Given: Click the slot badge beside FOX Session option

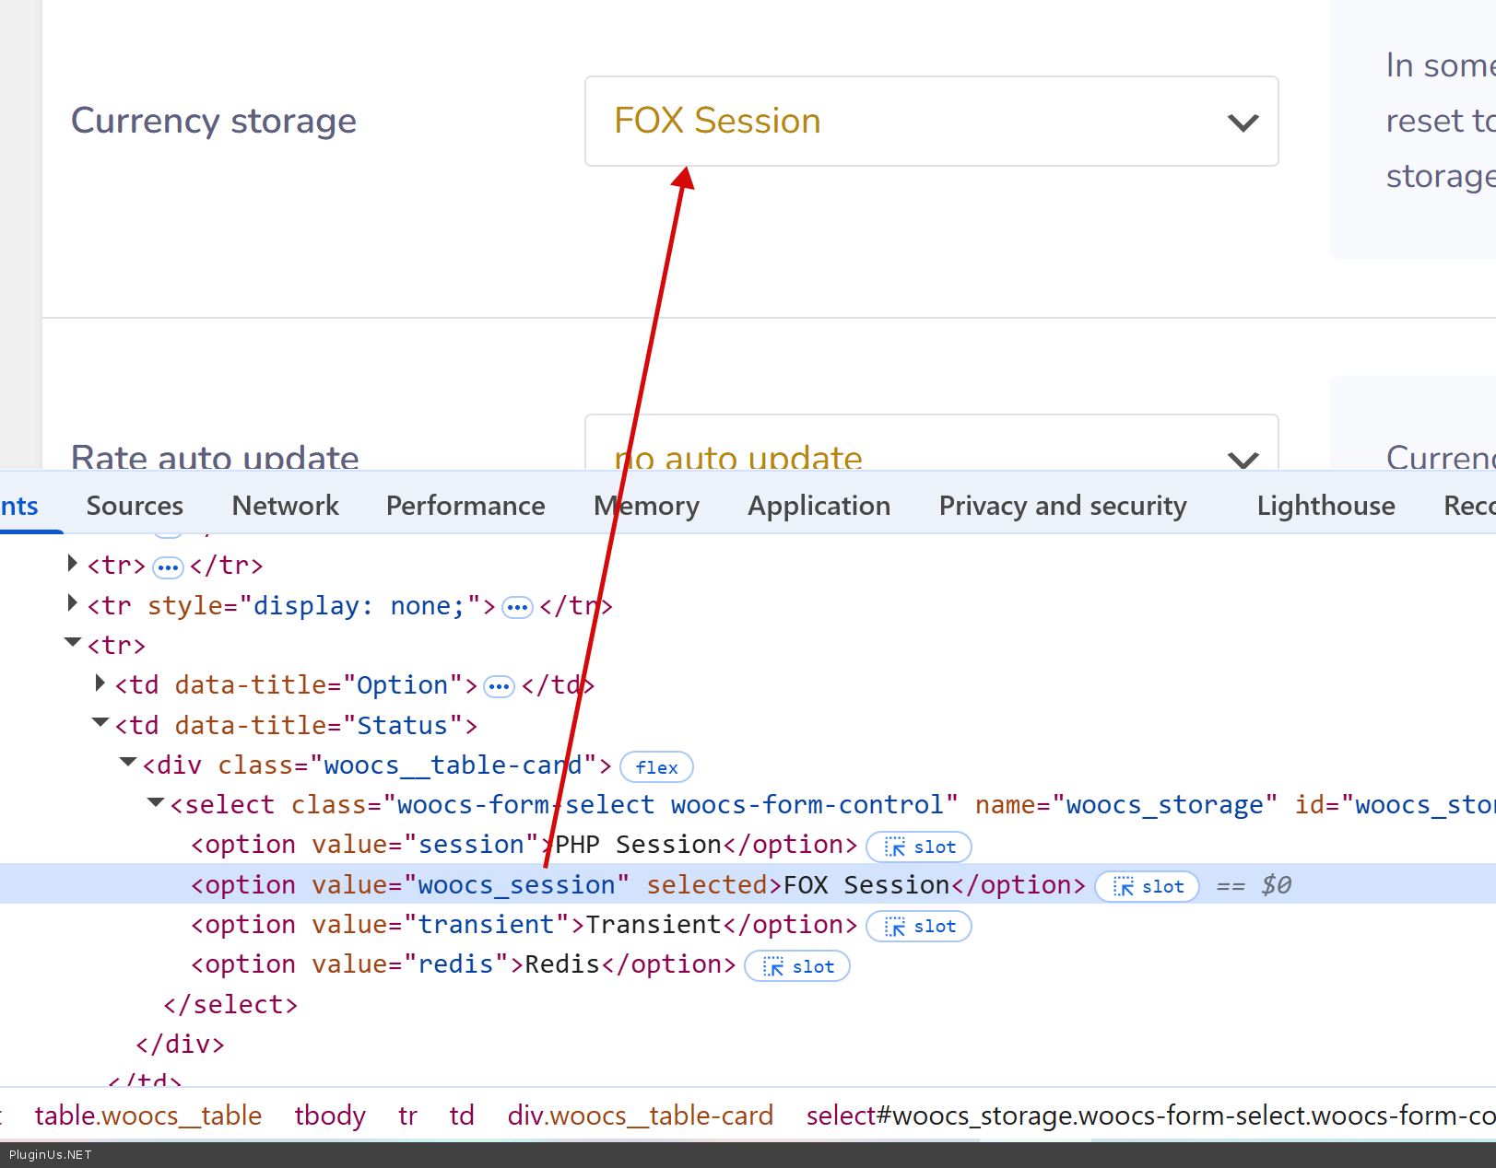Looking at the screenshot, I should [1147, 886].
